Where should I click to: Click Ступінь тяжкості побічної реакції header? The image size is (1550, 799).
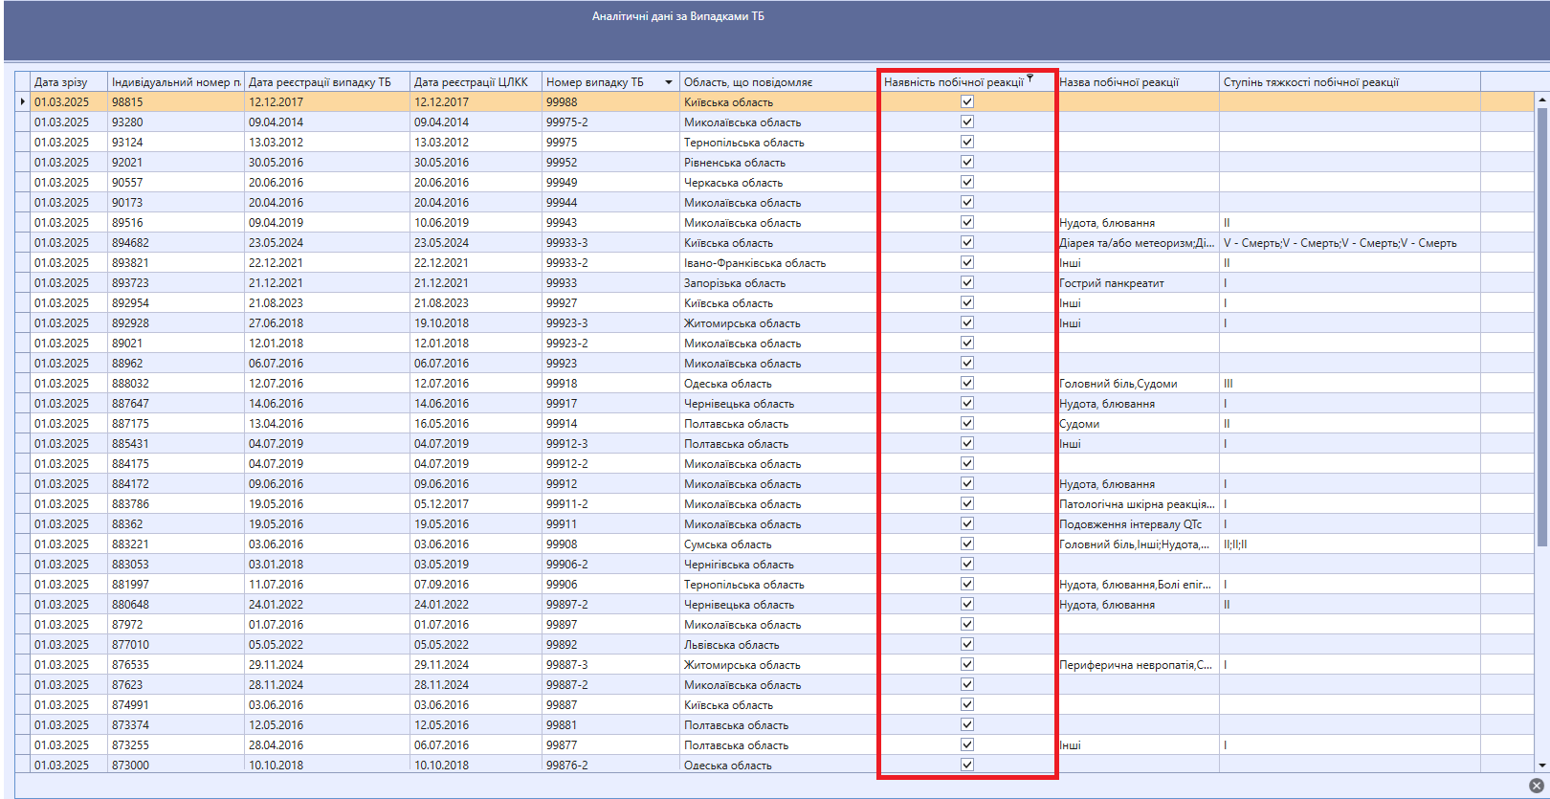pyautogui.click(x=1349, y=82)
